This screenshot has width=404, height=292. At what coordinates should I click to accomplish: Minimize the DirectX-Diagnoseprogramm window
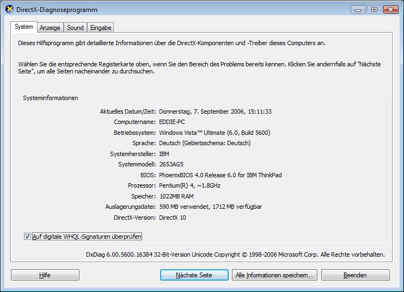(358, 10)
